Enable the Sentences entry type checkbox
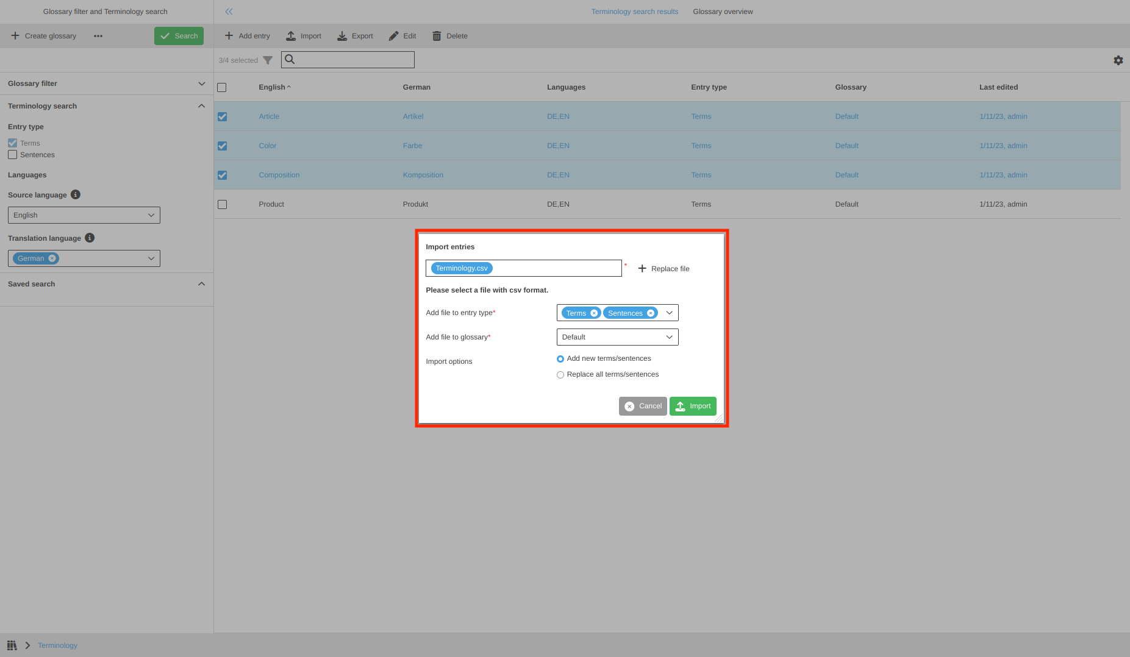This screenshot has height=657, width=1130. click(13, 155)
